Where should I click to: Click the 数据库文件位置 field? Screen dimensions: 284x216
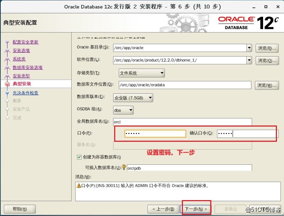click(185, 85)
